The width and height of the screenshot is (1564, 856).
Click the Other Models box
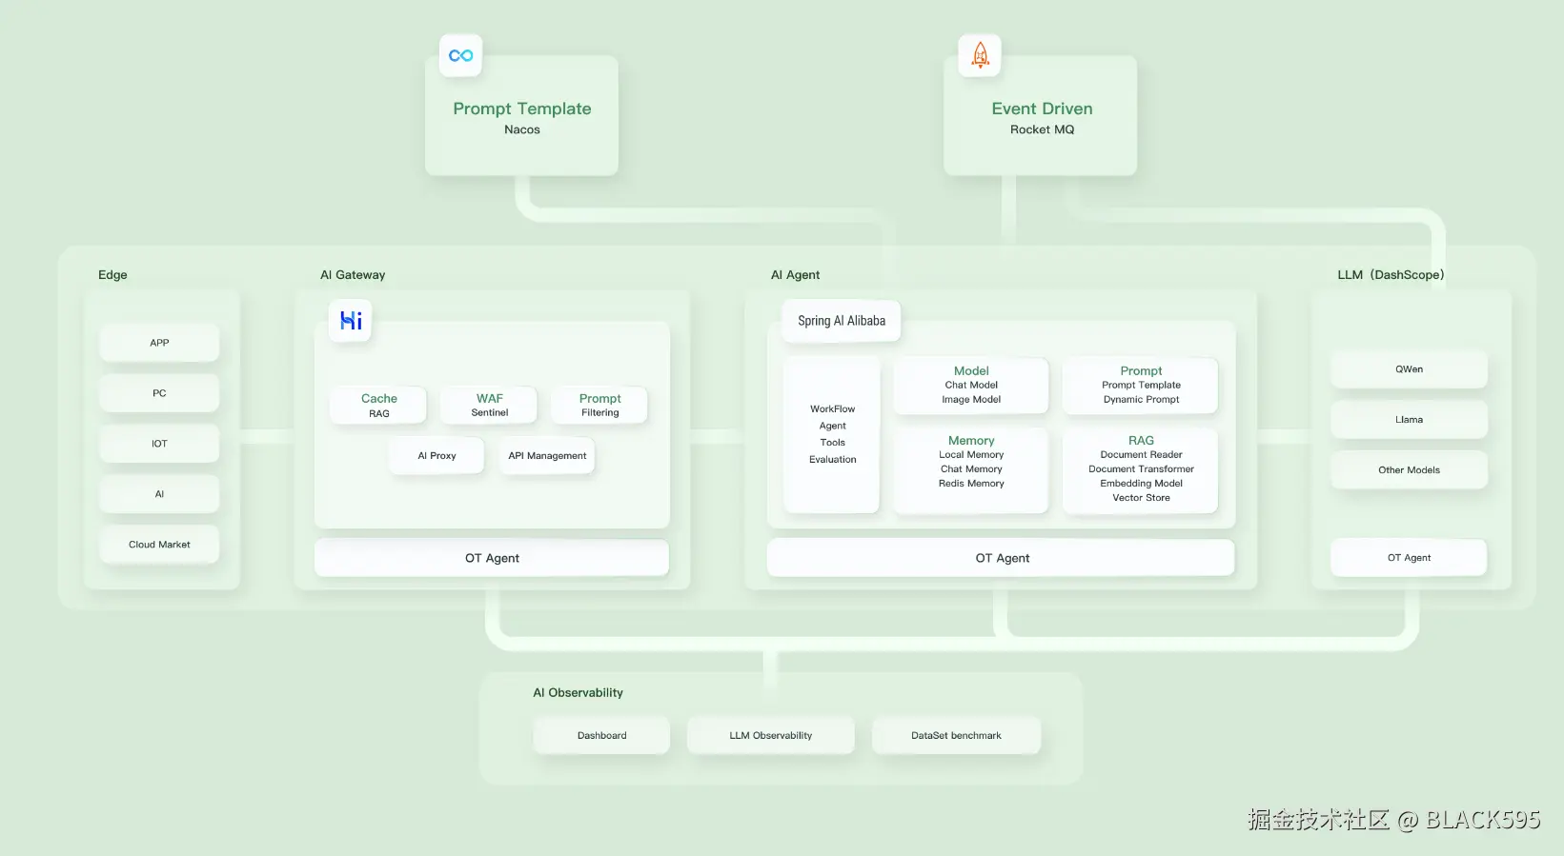click(1409, 470)
